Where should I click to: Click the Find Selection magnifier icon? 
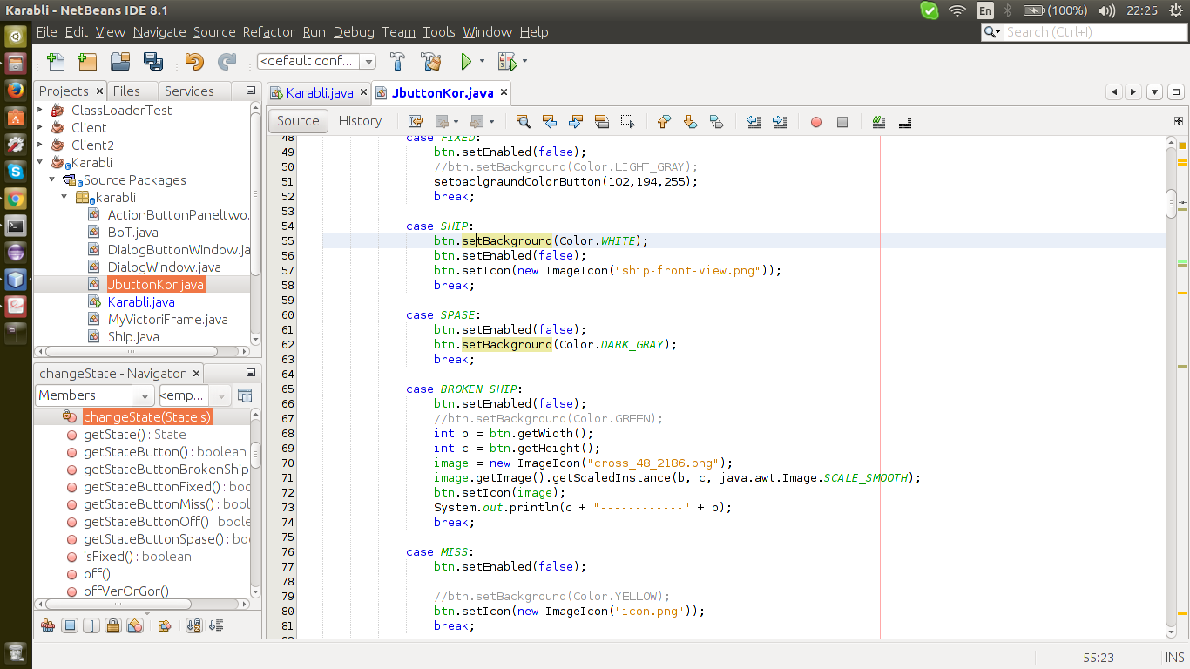point(523,122)
